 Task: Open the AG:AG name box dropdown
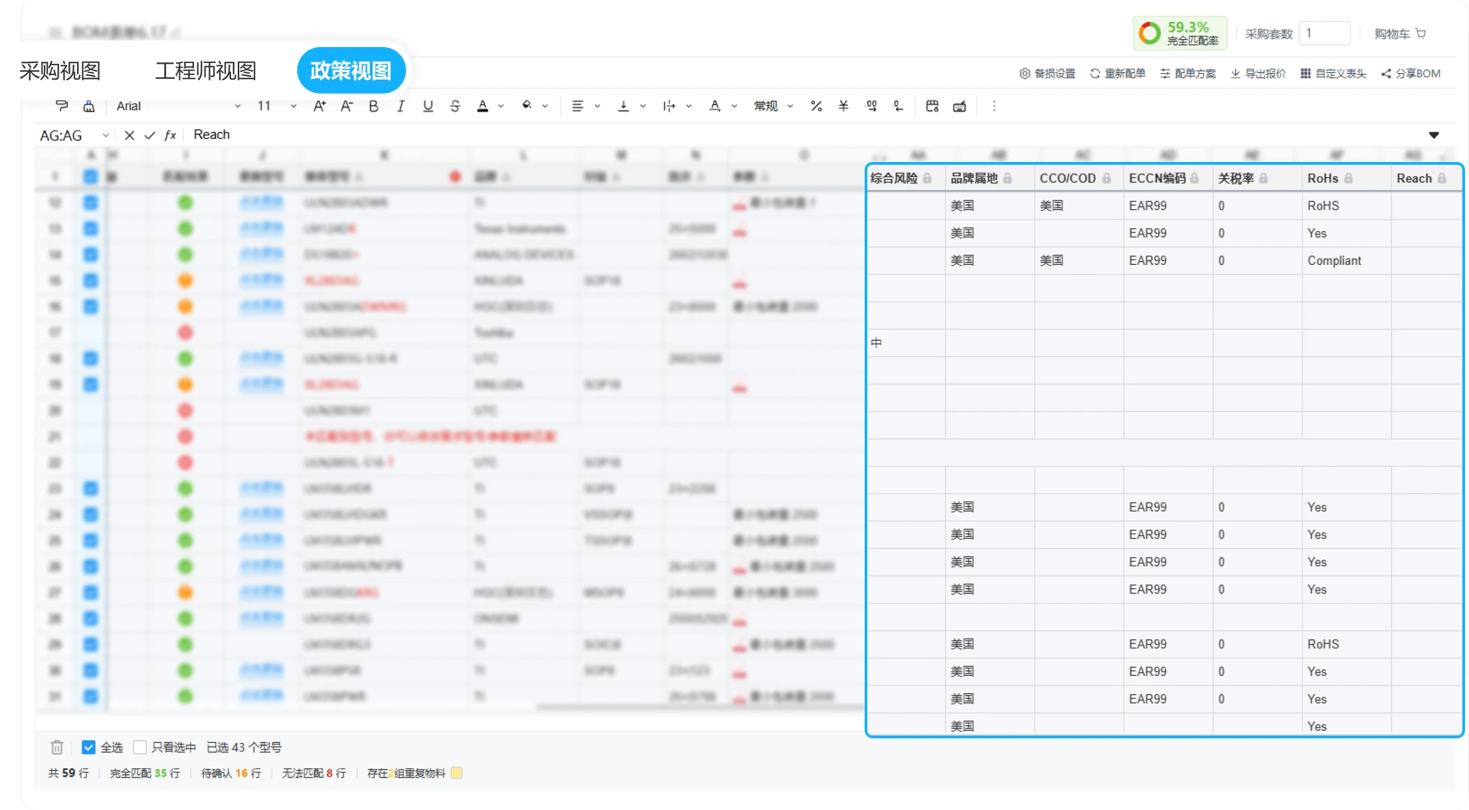tap(105, 135)
